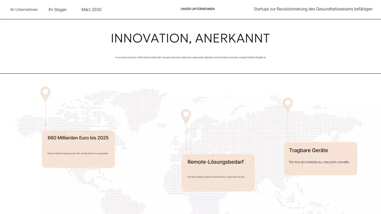Click the 'Startups zur Revolutionierung' header tagline

pyautogui.click(x=313, y=9)
